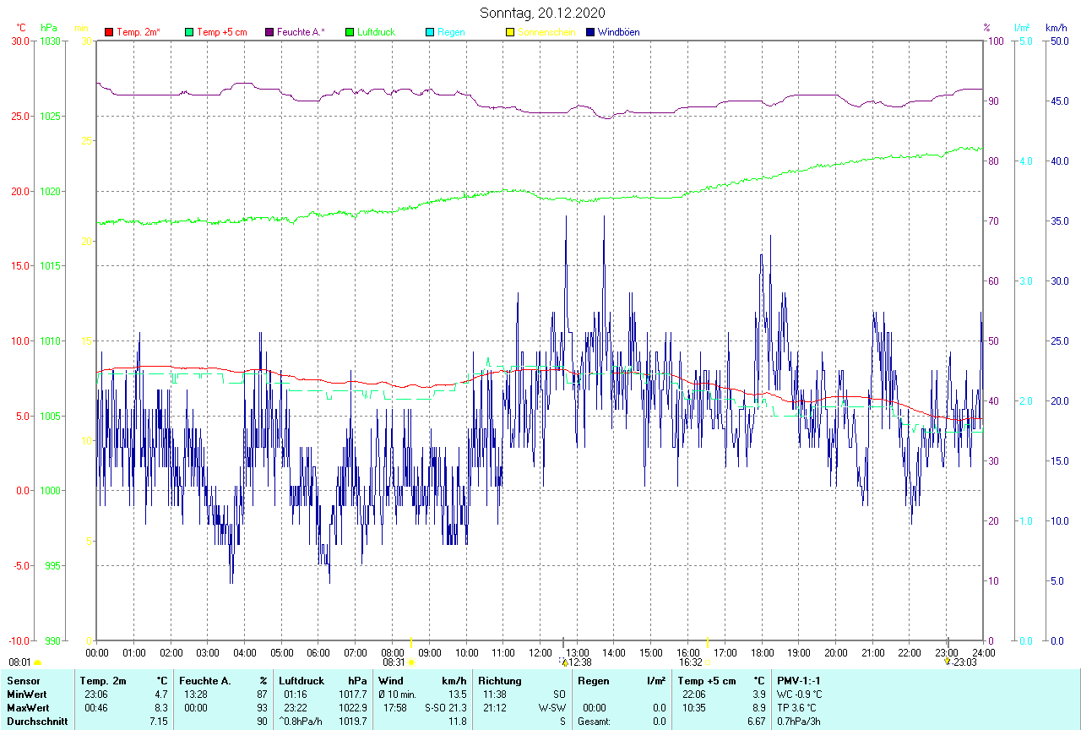Click the 'Durchschnitt' row label
The image size is (1081, 730).
point(37,722)
